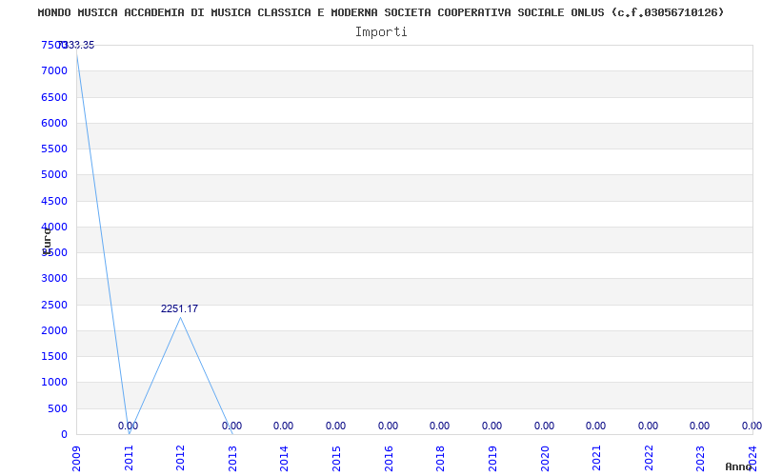Select the 2015 year label

336,458
